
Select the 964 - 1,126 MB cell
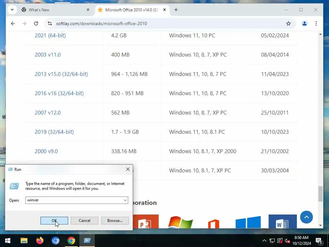pyautogui.click(x=129, y=74)
